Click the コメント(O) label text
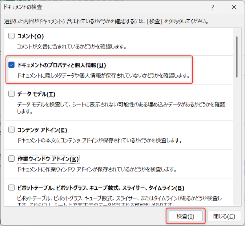Screen dimensions: 245x226 click(x=30, y=36)
